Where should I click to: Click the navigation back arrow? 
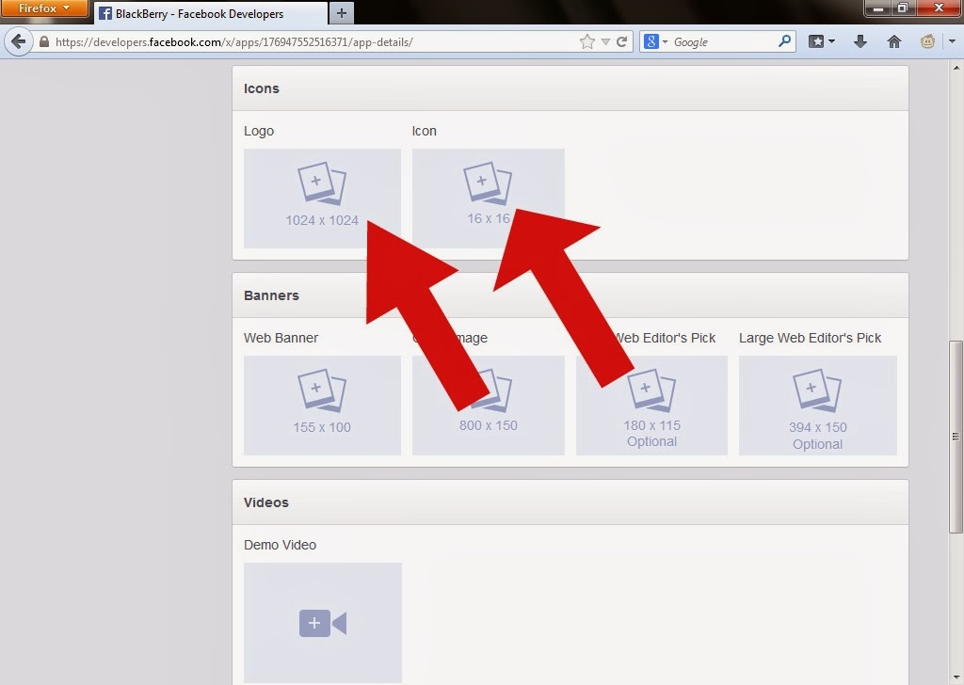coord(17,41)
